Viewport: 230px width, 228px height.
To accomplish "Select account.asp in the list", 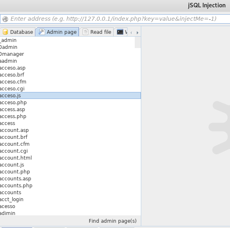I will [70, 130].
